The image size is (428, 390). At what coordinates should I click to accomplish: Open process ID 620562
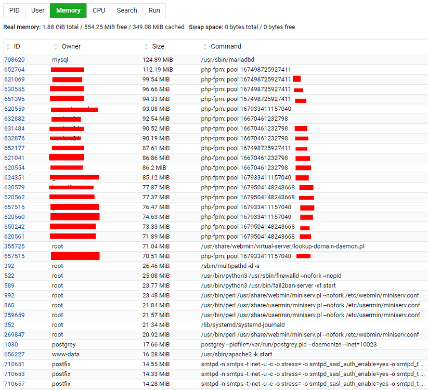point(15,197)
